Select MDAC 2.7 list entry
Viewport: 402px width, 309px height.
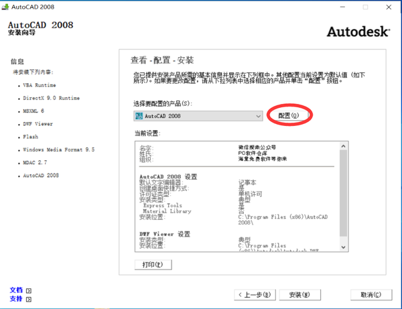click(35, 162)
